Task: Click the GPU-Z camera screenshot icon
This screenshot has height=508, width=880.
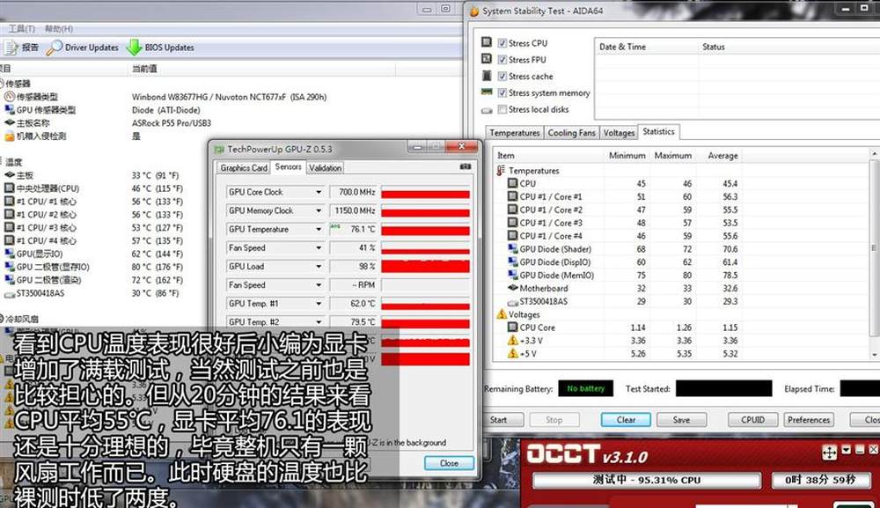Action: 466,166
